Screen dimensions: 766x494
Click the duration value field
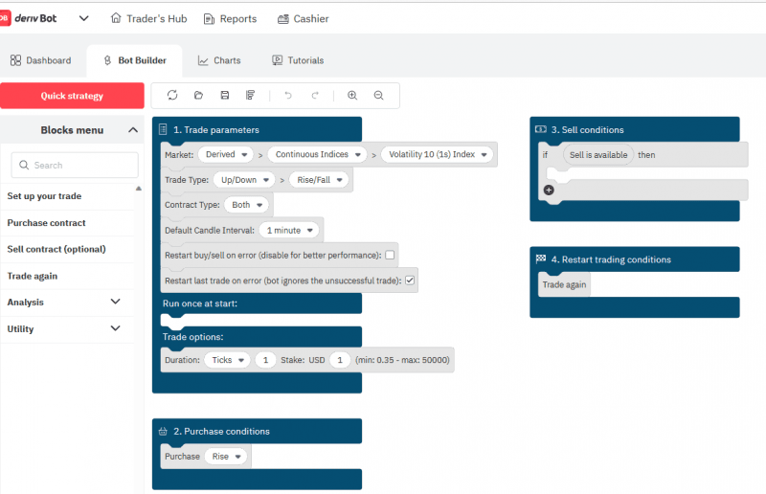click(x=266, y=360)
